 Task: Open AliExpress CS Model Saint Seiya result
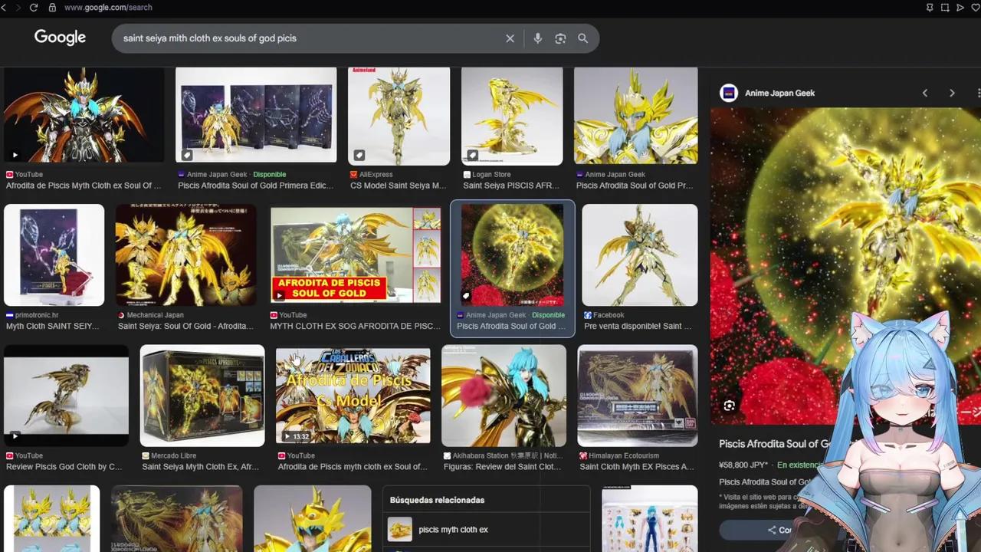[399, 115]
